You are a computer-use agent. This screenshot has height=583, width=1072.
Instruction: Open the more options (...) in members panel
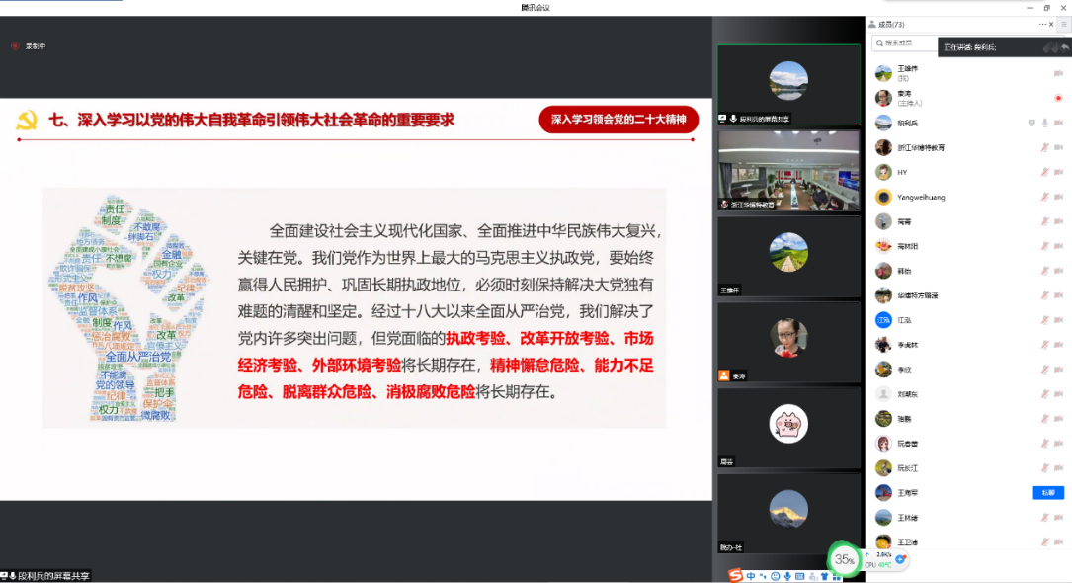[x=1042, y=24]
